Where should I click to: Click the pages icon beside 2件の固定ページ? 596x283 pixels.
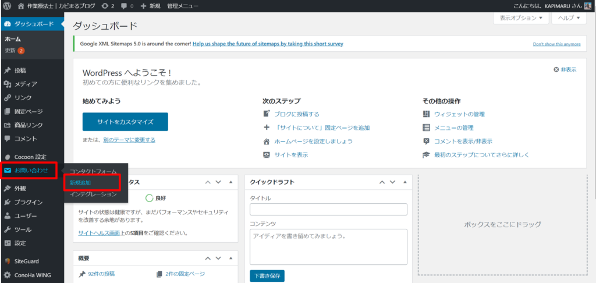159,274
